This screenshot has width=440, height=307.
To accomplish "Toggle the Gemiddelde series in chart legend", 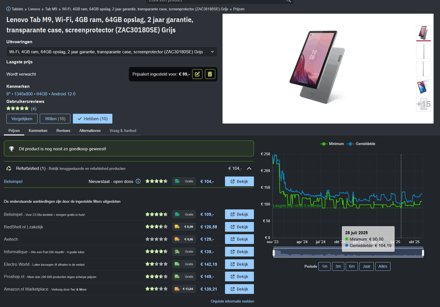I will coord(361,144).
